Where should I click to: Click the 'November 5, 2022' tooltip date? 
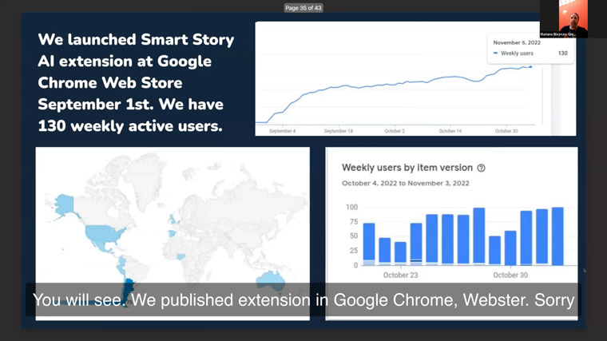tap(517, 42)
